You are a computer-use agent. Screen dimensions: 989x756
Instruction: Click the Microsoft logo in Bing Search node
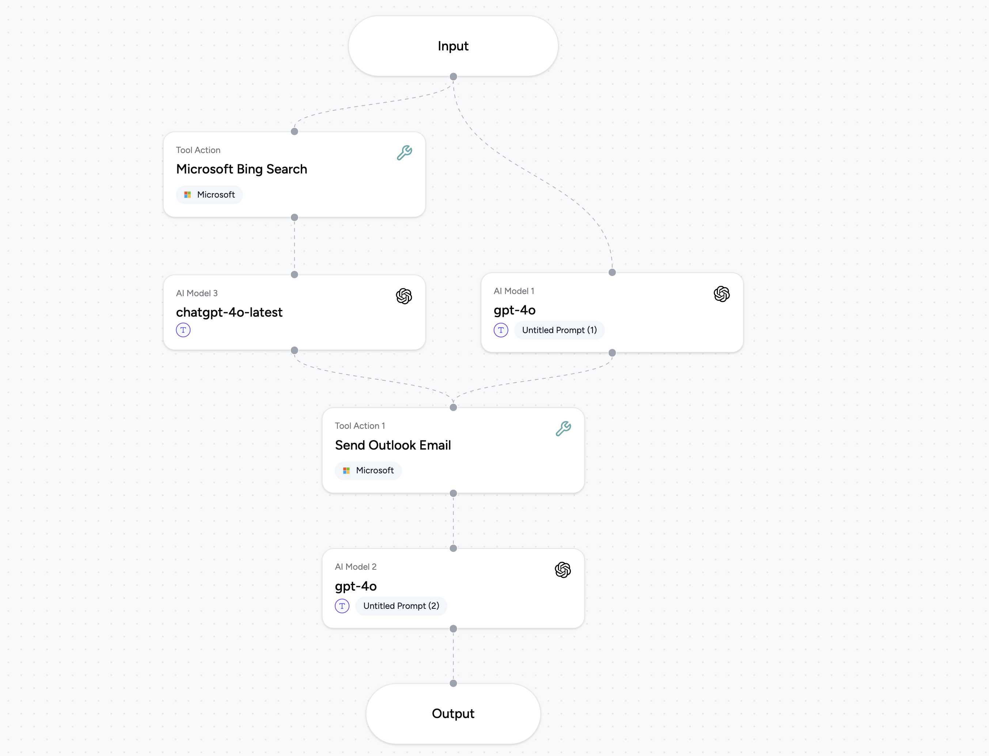coord(188,194)
